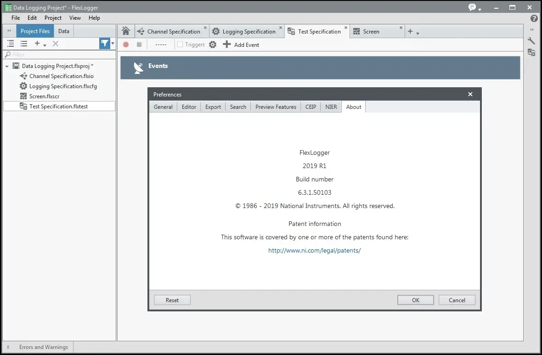542x355 pixels.
Task: Click the record button in Test Specification toolbar
Action: tap(126, 45)
